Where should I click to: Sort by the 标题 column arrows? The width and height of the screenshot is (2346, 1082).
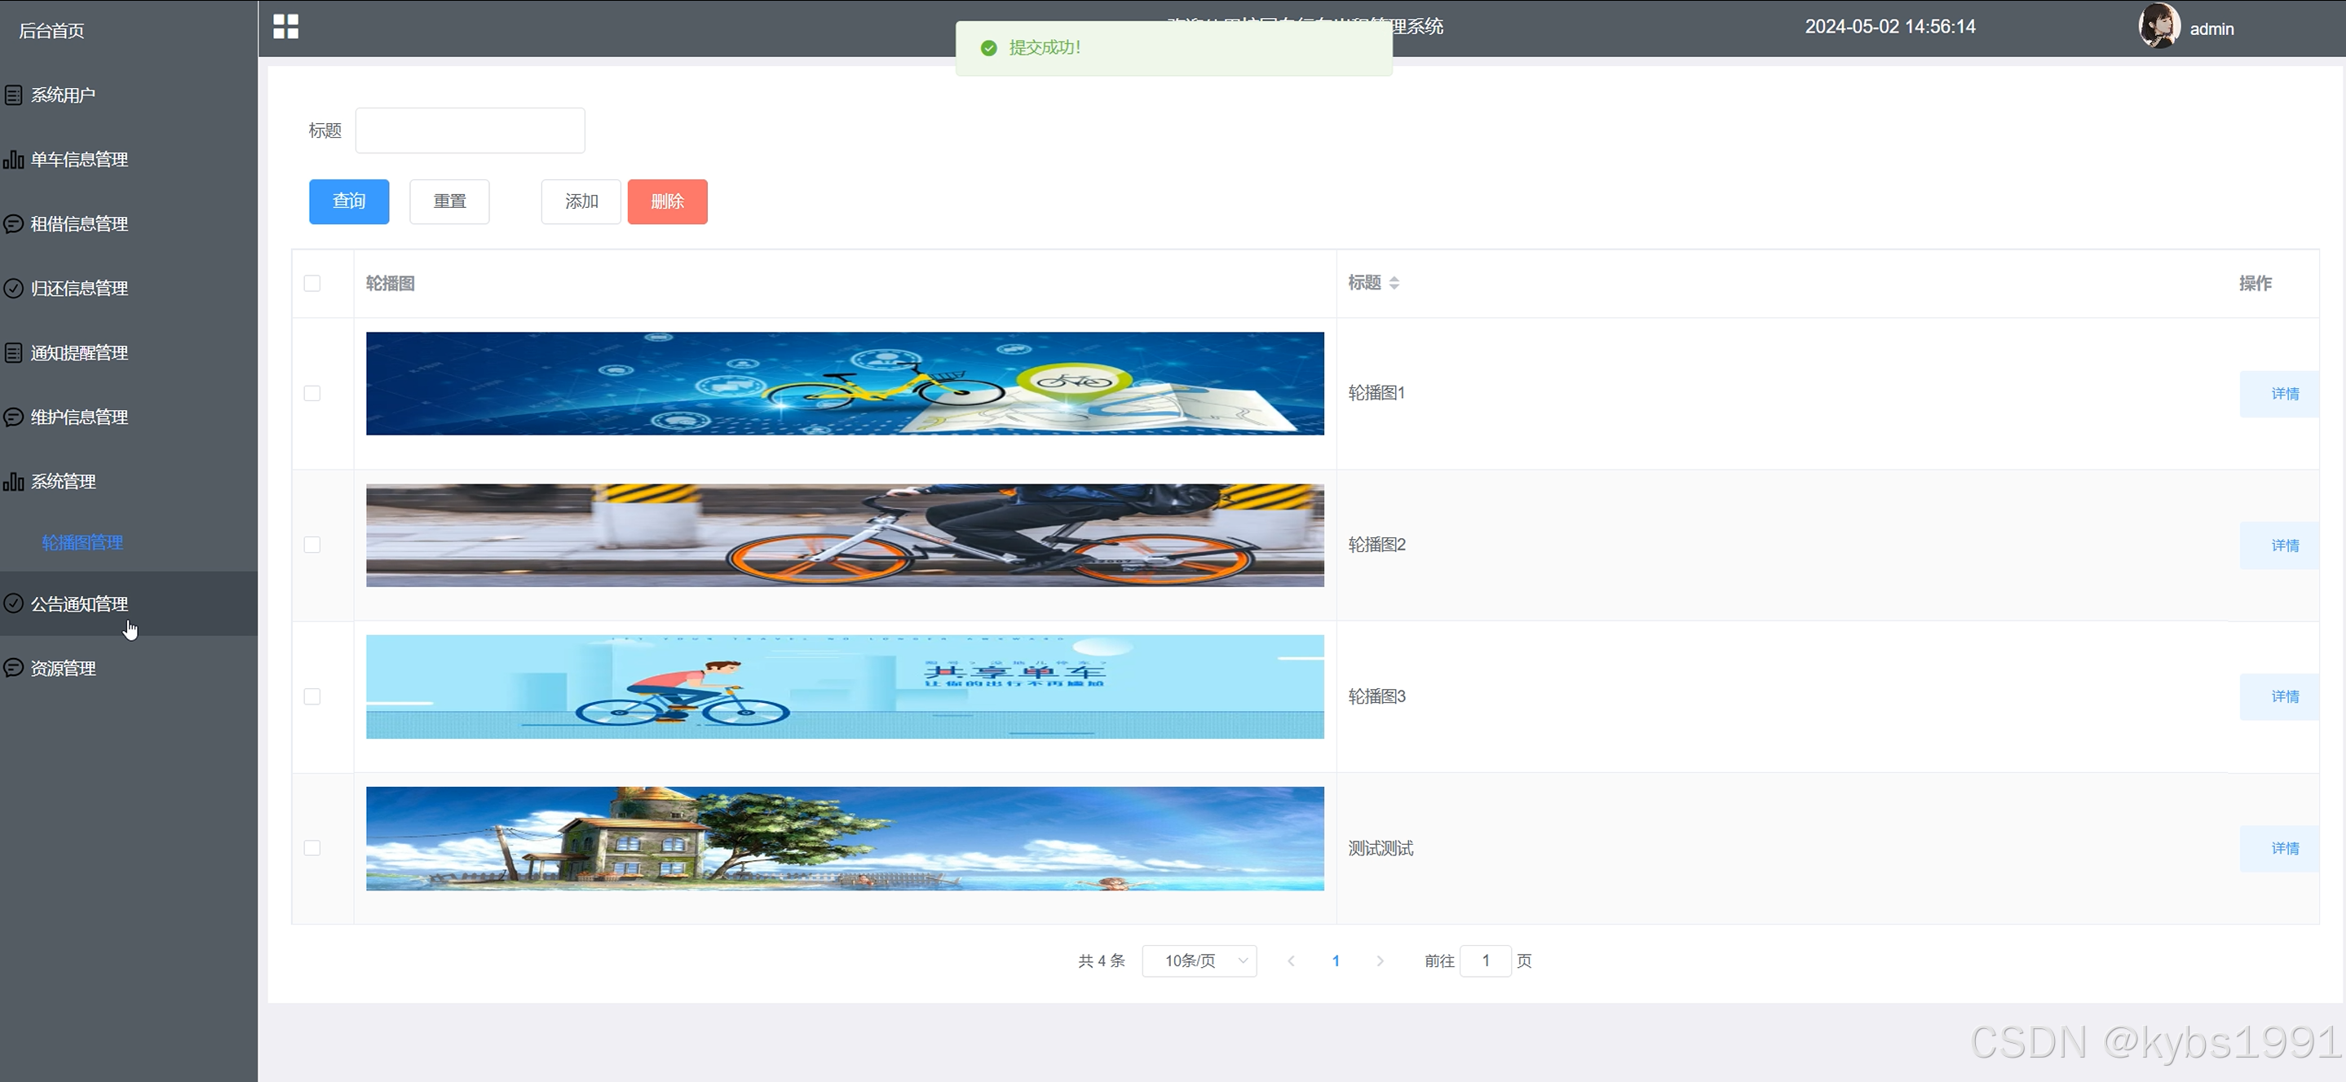point(1394,283)
